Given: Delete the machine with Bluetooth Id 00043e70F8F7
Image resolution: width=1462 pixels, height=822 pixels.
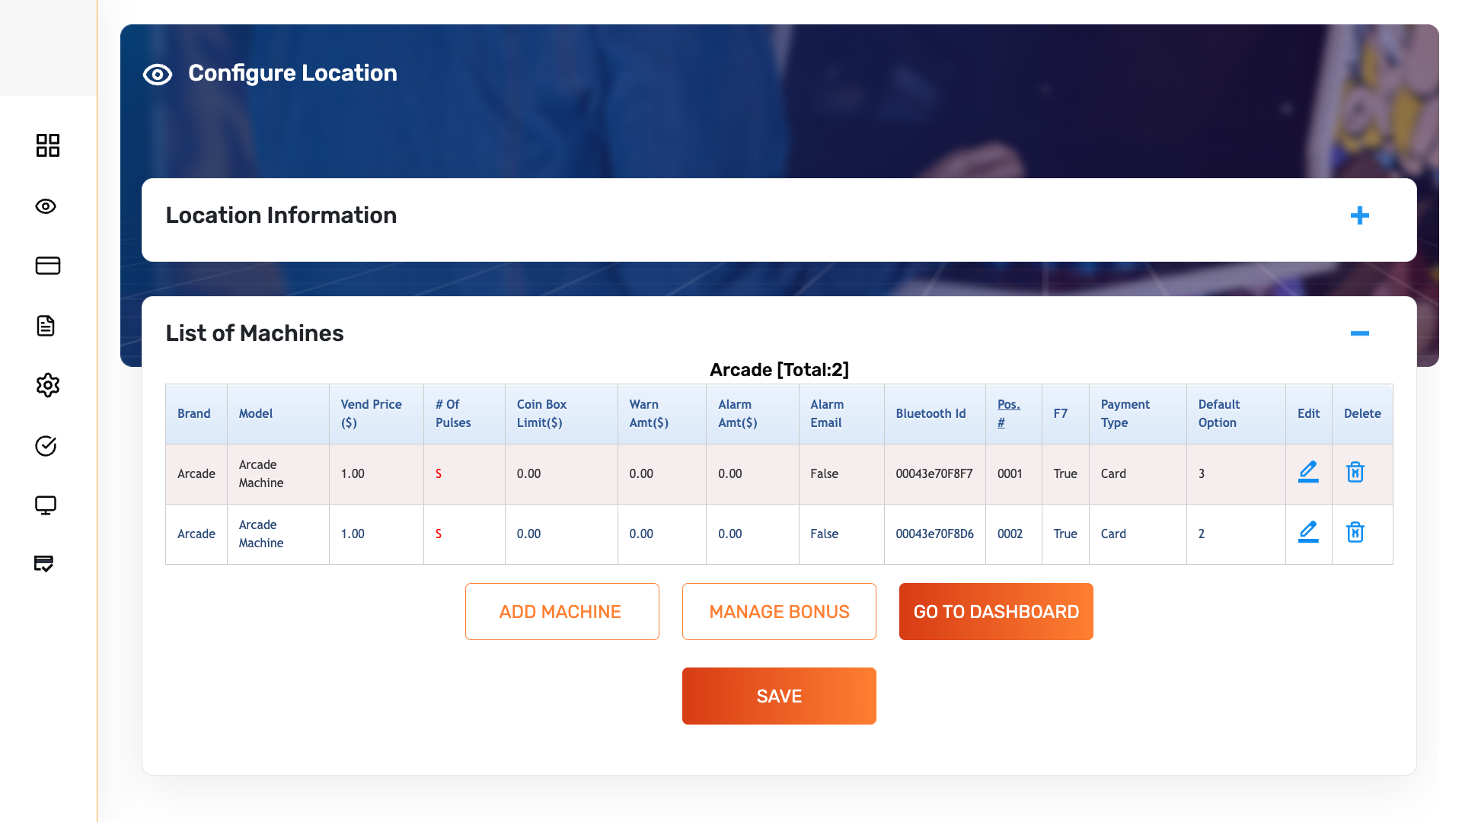Looking at the screenshot, I should (x=1355, y=473).
